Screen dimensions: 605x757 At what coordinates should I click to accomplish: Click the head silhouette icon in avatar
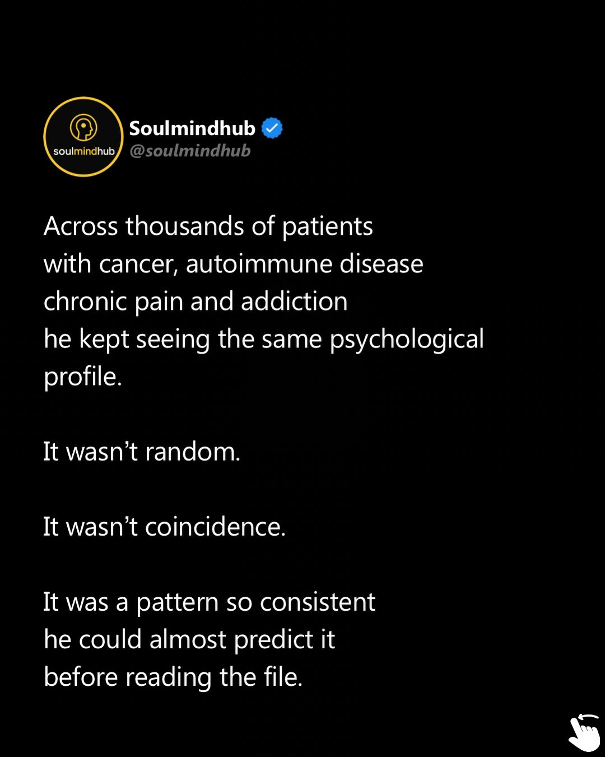tap(83, 128)
